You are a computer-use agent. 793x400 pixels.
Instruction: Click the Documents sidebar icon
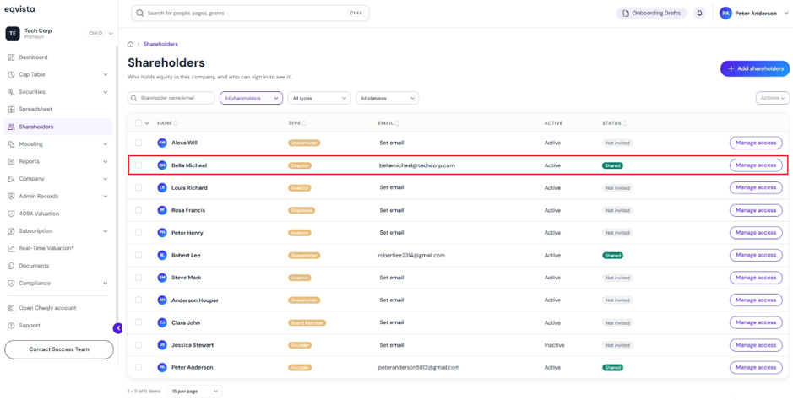pos(11,266)
